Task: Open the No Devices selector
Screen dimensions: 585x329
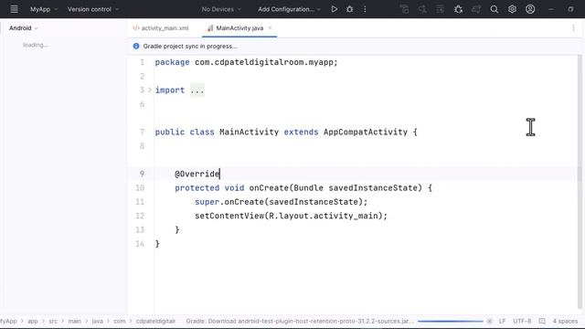Action: pyautogui.click(x=221, y=9)
